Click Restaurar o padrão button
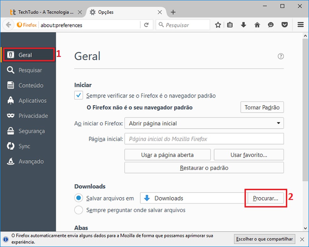 (204, 168)
